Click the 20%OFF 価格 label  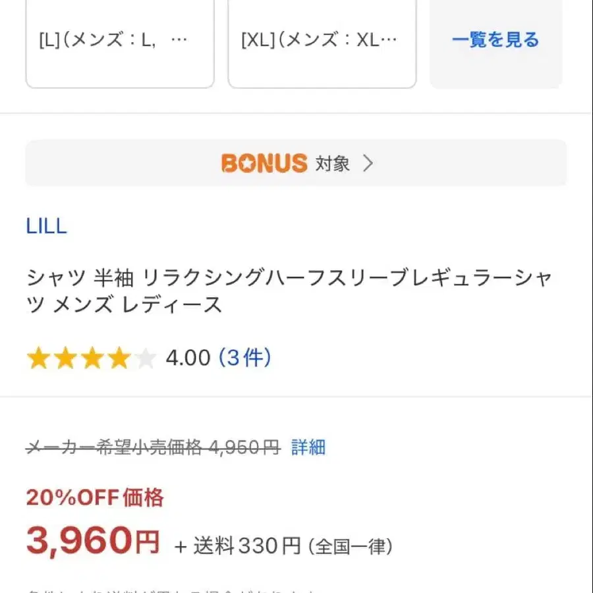[95, 497]
